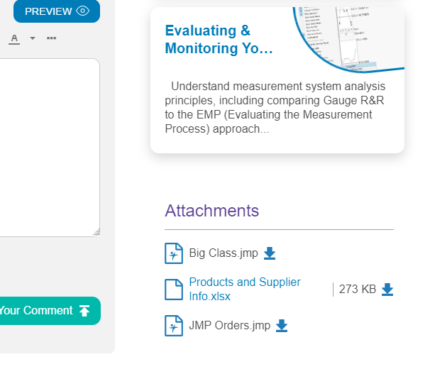Click the 273 KB file size label
Screen dimensions: 430x374
357,290
